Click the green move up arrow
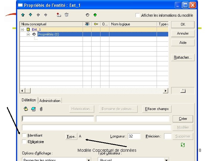This screenshot has height=161, width=214. [23, 15]
